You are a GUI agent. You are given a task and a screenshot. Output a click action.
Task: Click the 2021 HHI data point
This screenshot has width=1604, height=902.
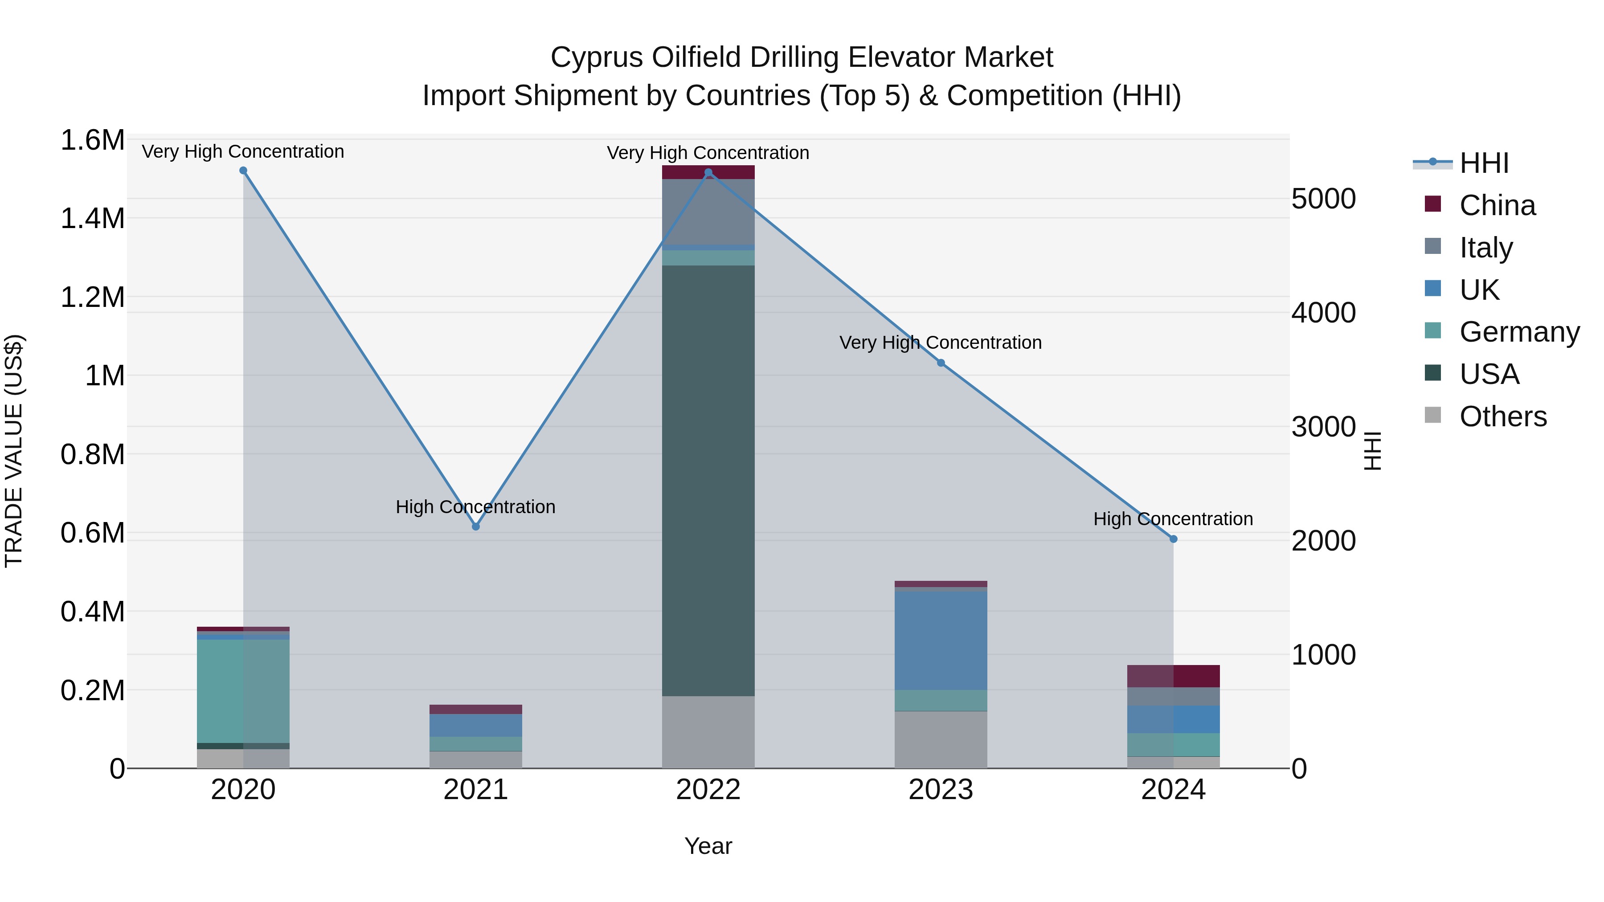coord(476,527)
